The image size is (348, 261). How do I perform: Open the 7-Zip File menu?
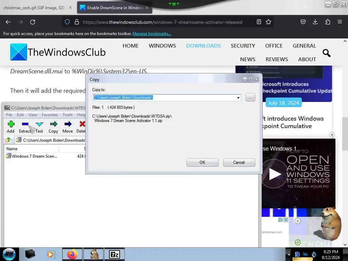tap(9, 115)
